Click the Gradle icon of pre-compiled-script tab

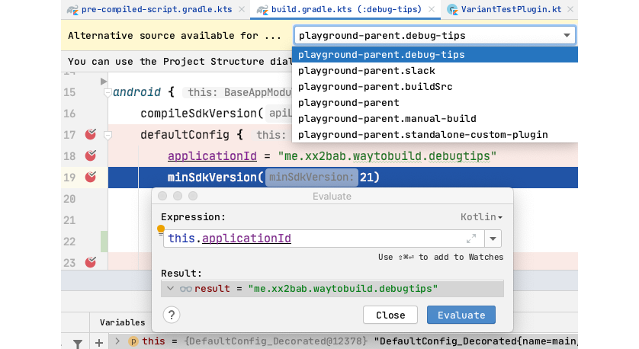click(x=72, y=10)
